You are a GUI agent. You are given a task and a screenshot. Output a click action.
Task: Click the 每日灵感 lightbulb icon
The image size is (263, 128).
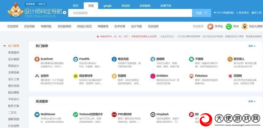tap(114, 59)
